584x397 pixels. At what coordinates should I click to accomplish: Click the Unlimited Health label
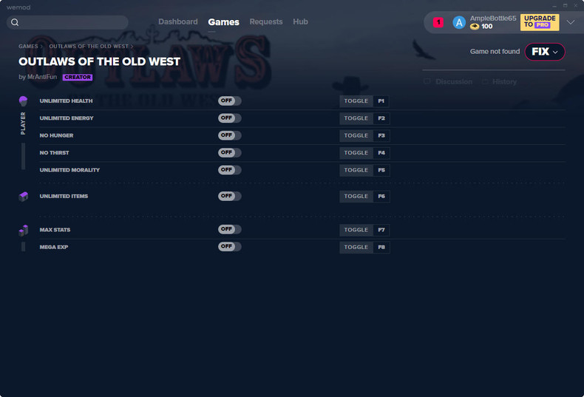[67, 101]
